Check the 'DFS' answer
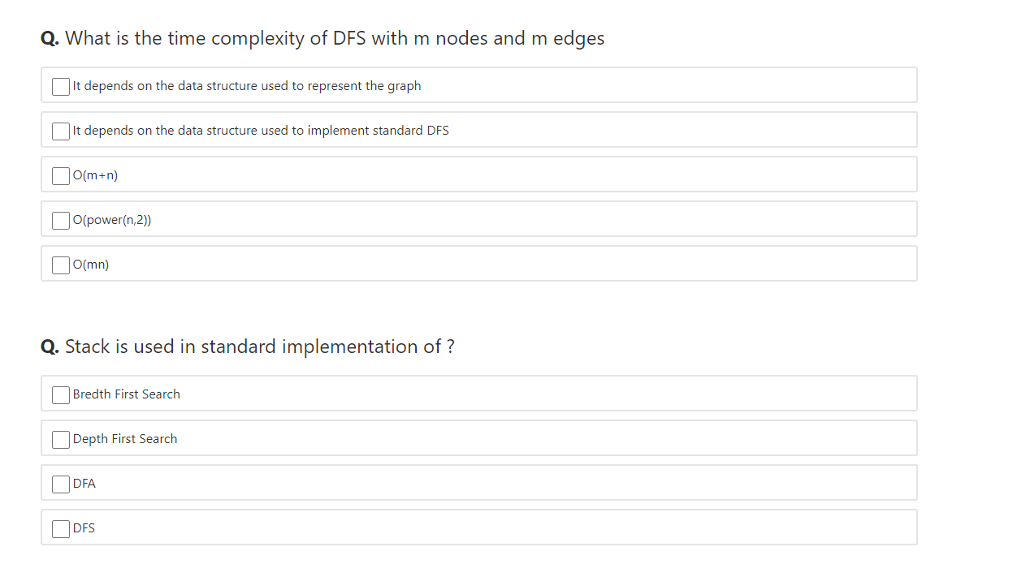This screenshot has height=564, width=1013. 60,528
